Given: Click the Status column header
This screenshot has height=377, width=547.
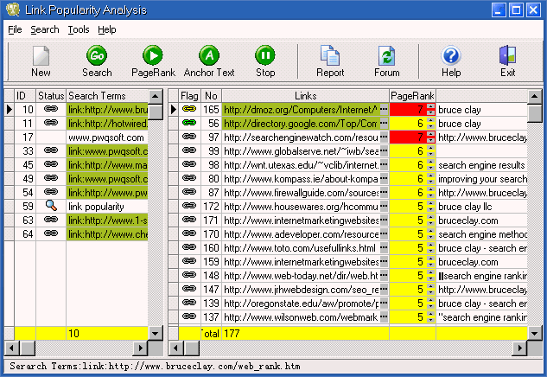Looking at the screenshot, I should pyautogui.click(x=51, y=96).
